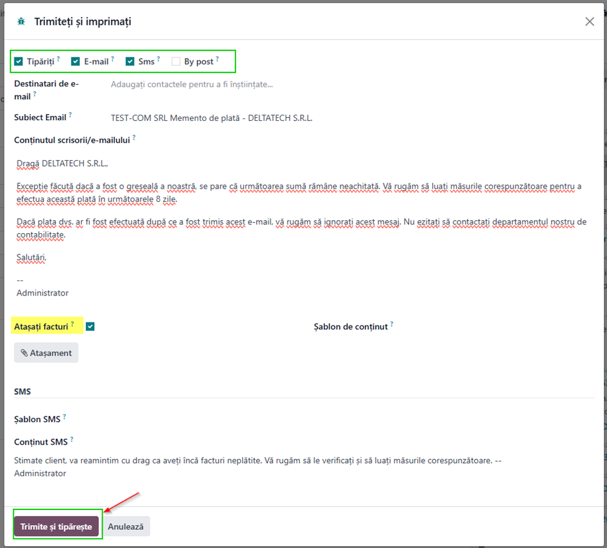Show help tooltip for Conținut SMS
This screenshot has height=548, width=607.
(x=72, y=439)
